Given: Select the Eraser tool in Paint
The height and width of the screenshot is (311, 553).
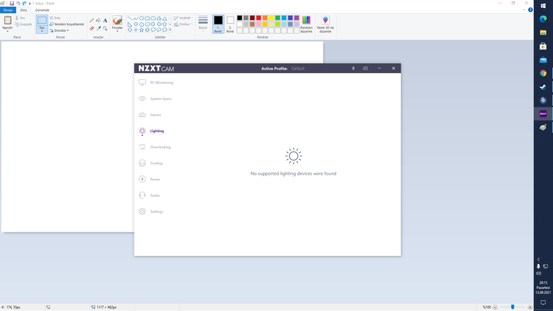Looking at the screenshot, I should 92,28.
